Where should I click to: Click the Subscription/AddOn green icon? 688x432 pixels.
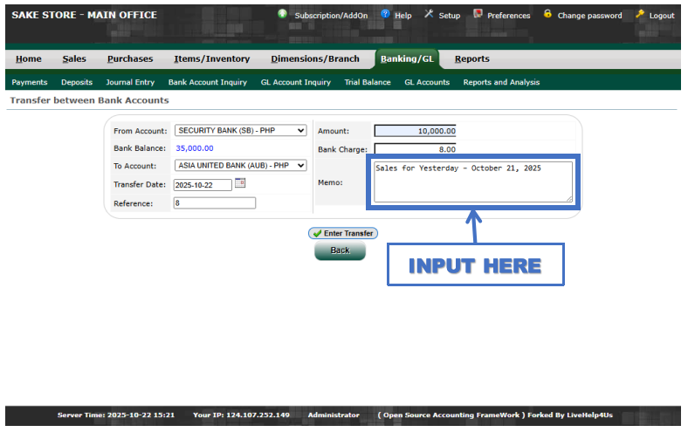[282, 14]
